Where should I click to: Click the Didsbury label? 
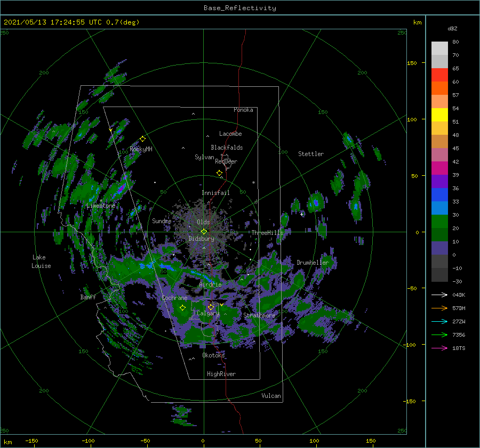tap(201, 239)
